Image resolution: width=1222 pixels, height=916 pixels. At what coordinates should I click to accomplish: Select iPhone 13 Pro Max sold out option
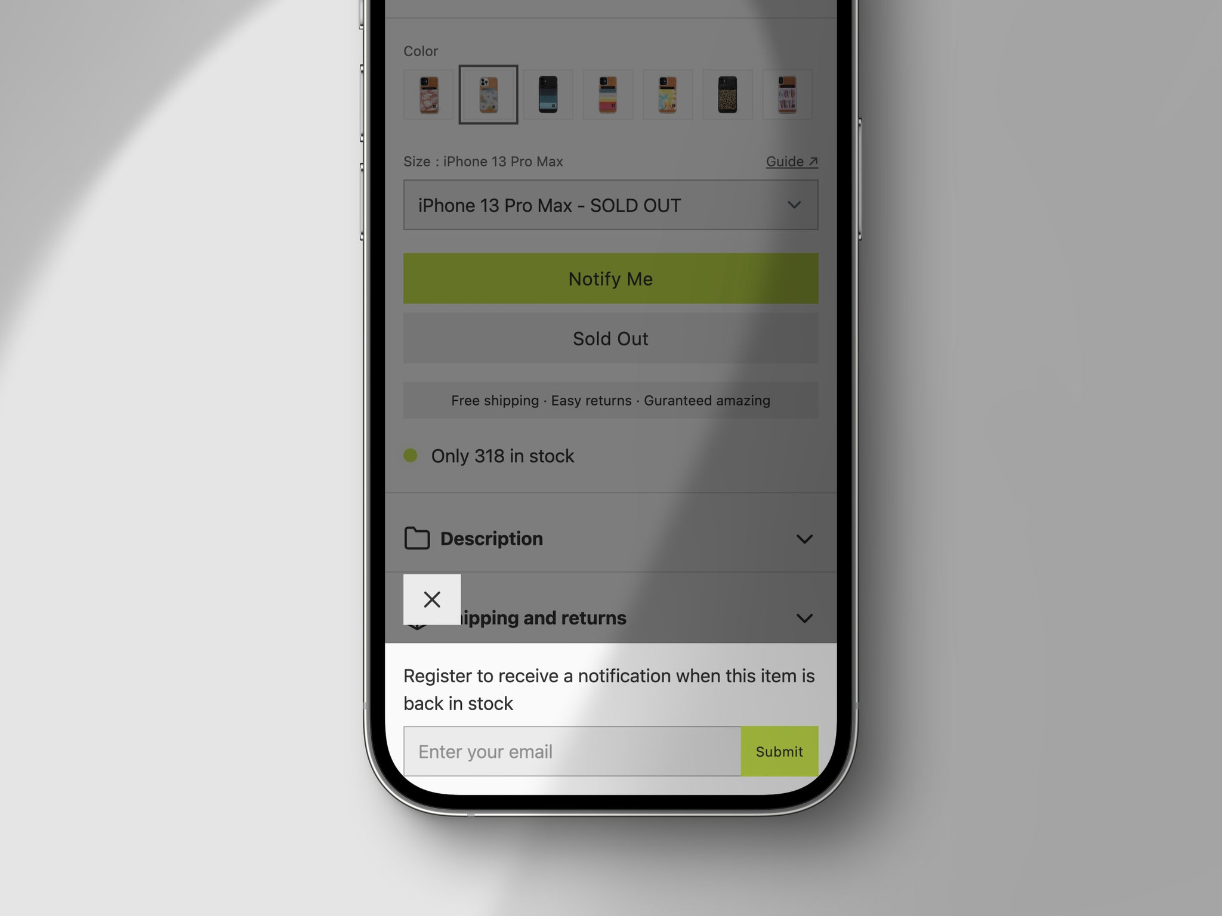click(610, 205)
